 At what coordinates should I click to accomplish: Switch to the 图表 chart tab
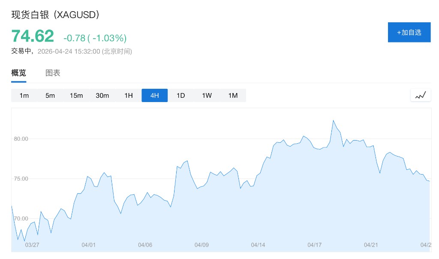point(53,73)
